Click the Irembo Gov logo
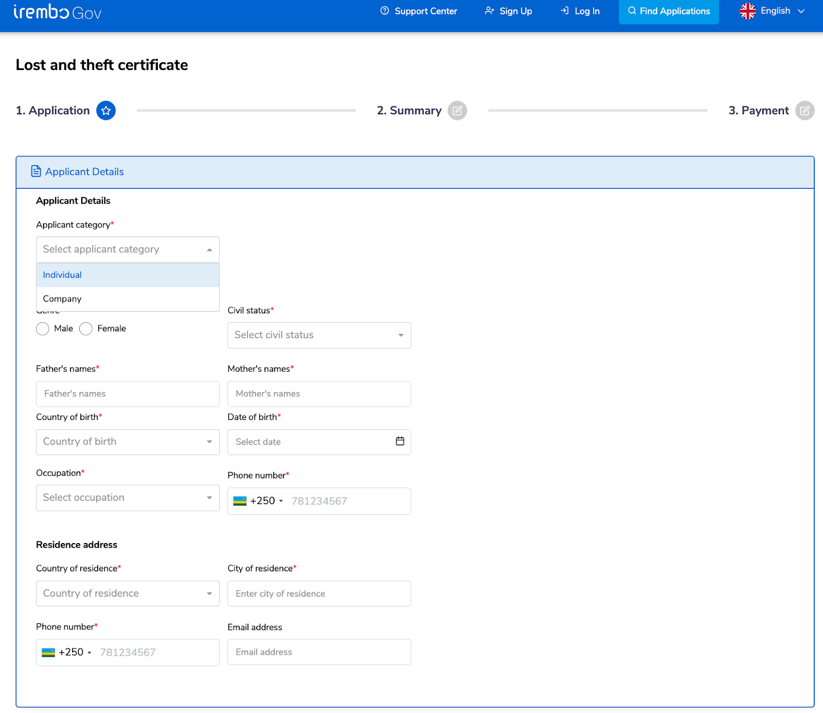 [x=58, y=12]
